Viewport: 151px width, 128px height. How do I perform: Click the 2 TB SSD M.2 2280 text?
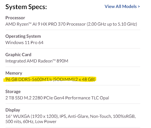coord(24,98)
